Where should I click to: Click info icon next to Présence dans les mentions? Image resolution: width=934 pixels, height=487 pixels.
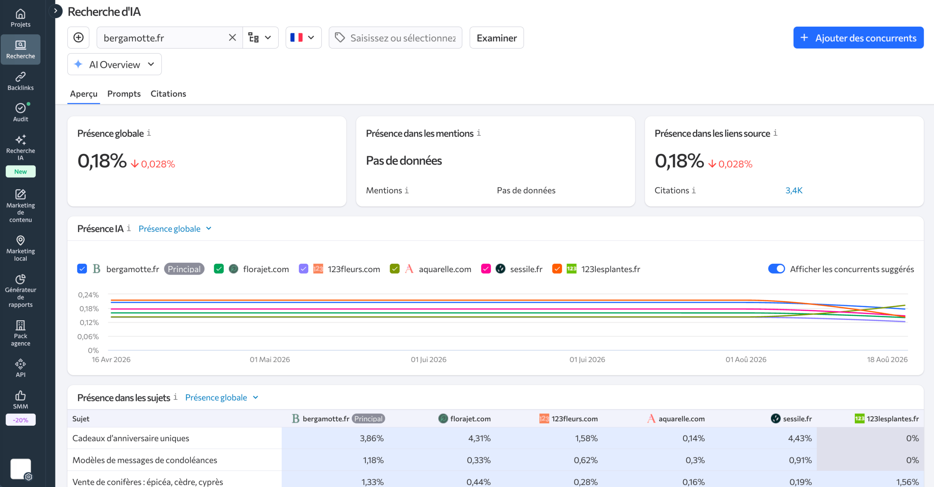[479, 133]
